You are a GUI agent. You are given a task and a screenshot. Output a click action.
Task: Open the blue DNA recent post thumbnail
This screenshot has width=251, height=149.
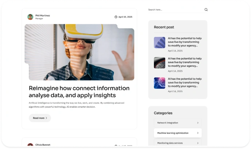159,83
